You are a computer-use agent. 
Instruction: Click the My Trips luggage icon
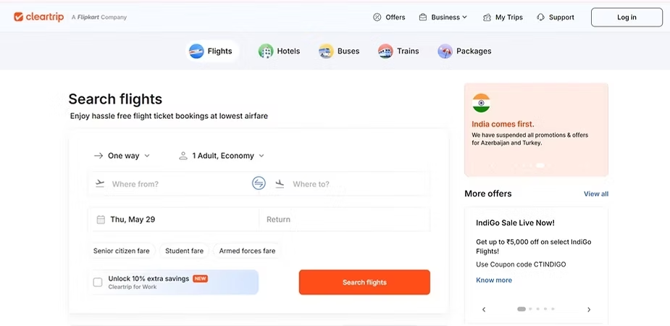(487, 17)
